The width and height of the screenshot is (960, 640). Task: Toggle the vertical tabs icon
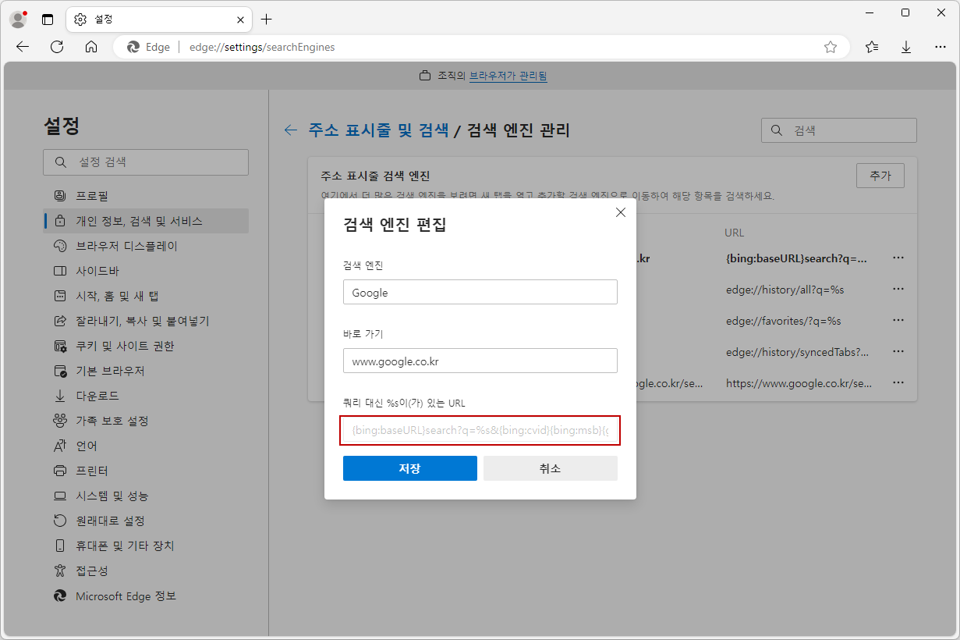coord(48,20)
